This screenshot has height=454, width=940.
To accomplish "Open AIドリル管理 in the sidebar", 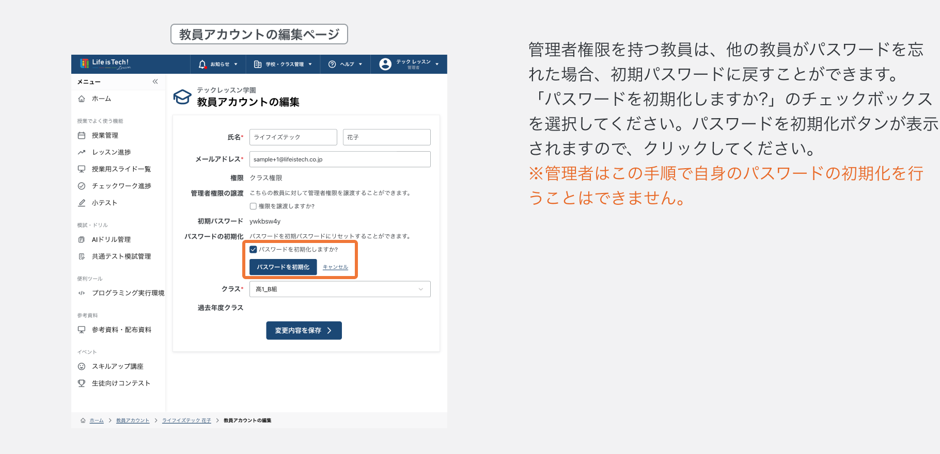I will click(x=111, y=240).
